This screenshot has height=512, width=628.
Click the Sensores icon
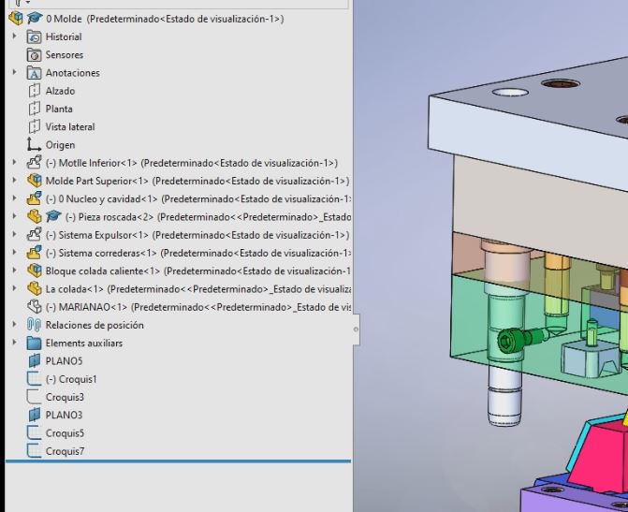(x=35, y=55)
